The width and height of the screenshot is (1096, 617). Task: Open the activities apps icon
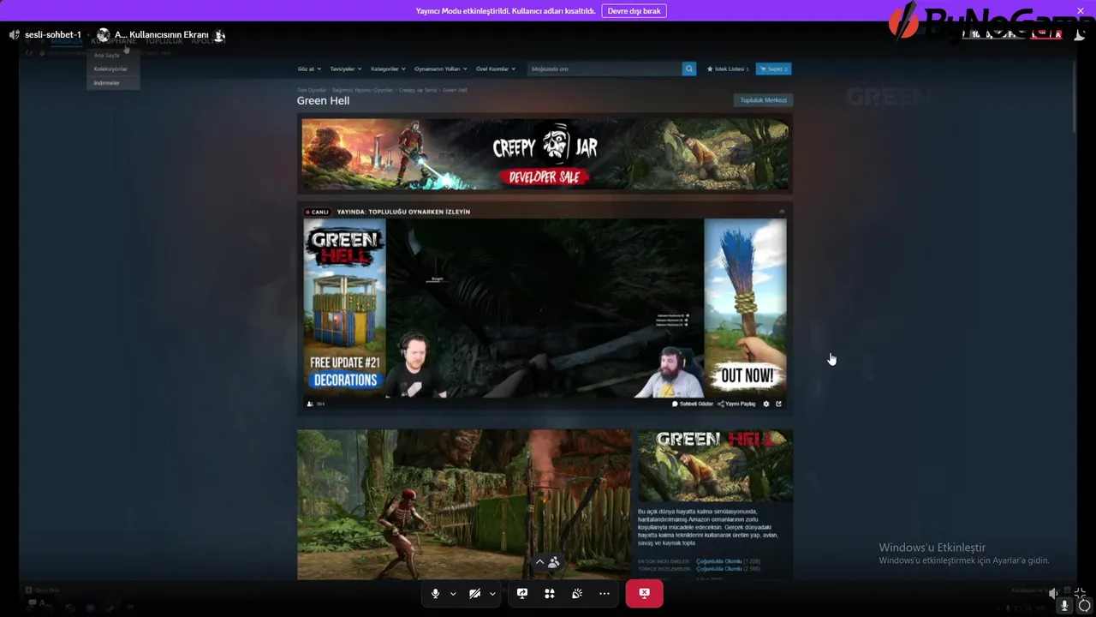550,593
